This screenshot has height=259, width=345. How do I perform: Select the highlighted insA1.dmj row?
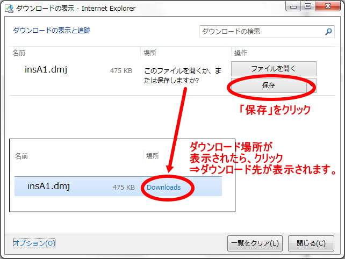point(49,186)
